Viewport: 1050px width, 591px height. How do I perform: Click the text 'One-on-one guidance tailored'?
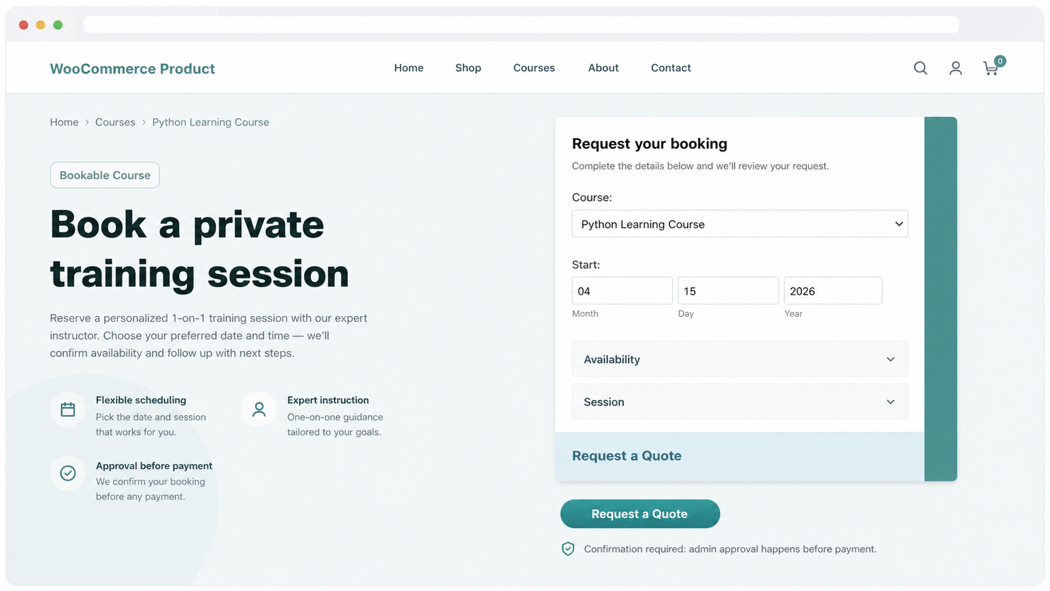[335, 424]
